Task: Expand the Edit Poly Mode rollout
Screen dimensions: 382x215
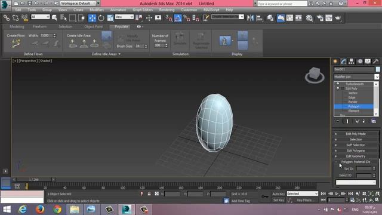Action: point(356,134)
